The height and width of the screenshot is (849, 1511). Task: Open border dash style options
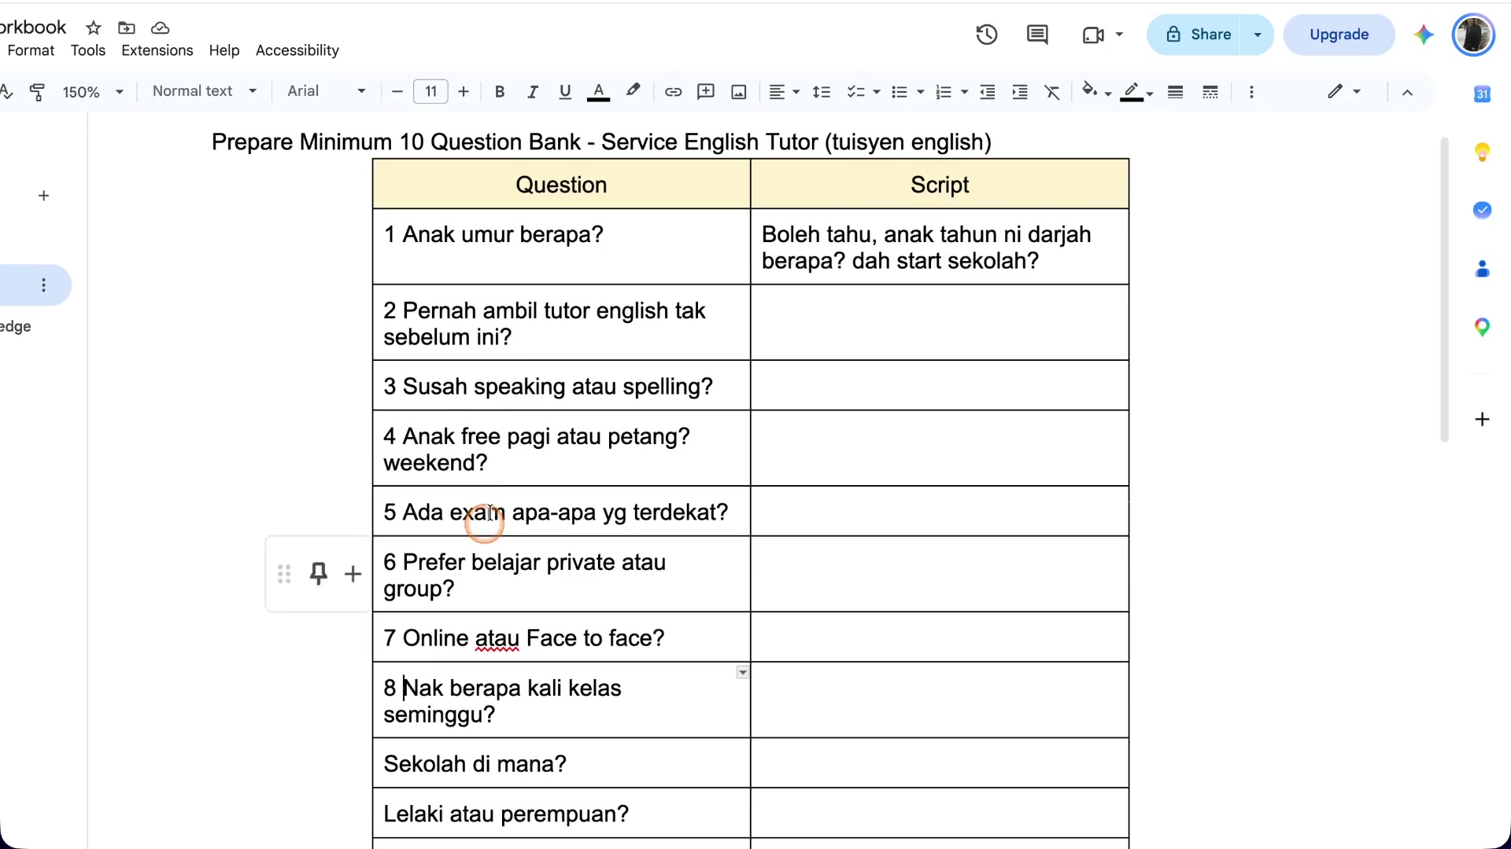(x=1210, y=92)
